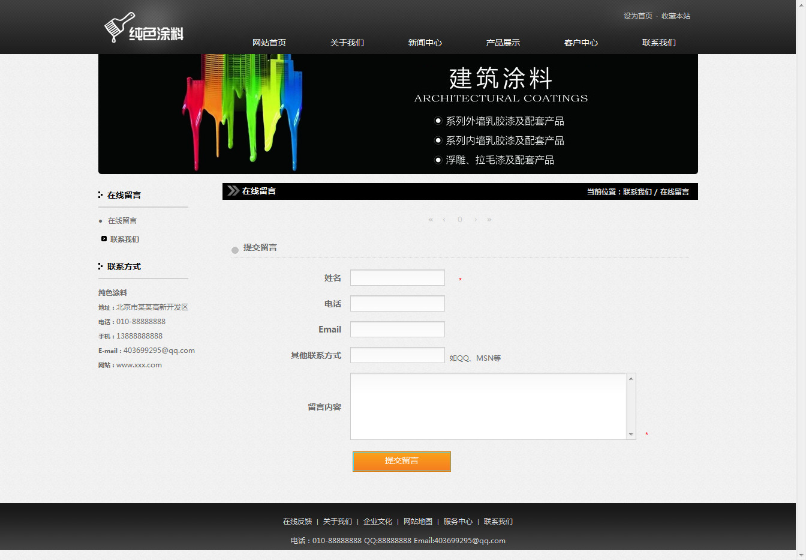Click up arrow in message textarea scrollbar

point(631,379)
